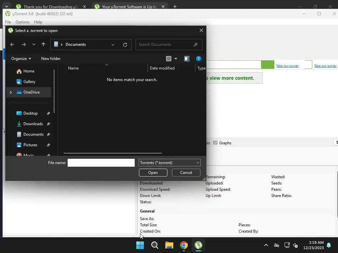This screenshot has width=338, height=253.
Task: Refresh the Documents folder listing
Action: point(125,45)
